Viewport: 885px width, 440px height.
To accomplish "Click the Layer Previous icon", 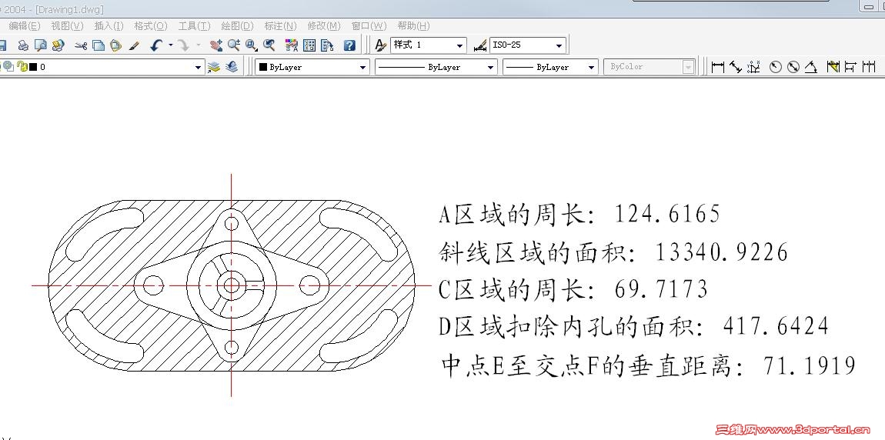I will pyautogui.click(x=232, y=67).
